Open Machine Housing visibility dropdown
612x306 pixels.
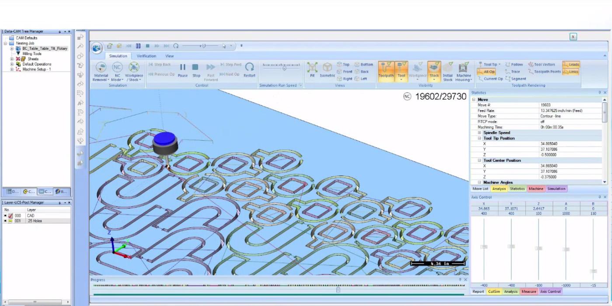(464, 72)
